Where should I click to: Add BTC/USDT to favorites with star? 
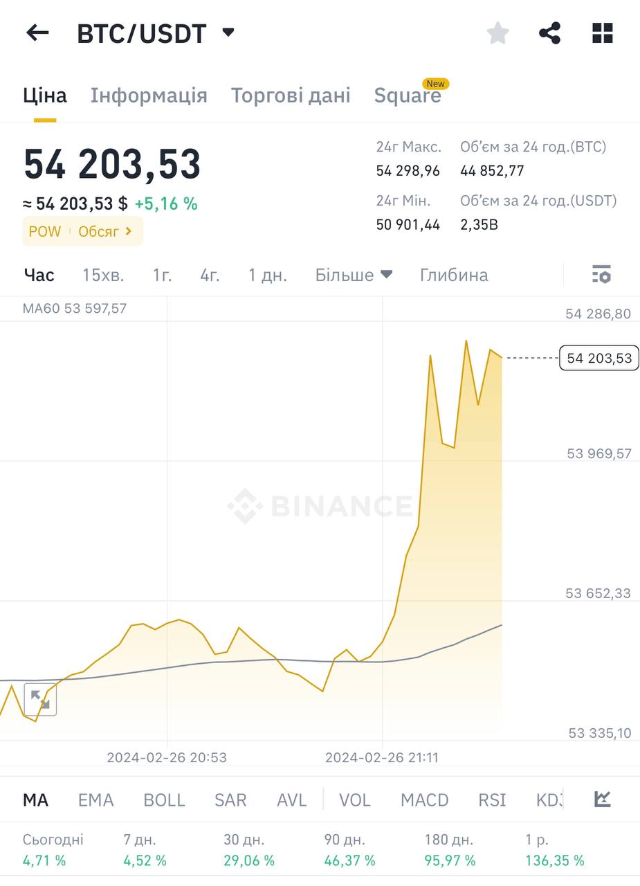click(498, 33)
